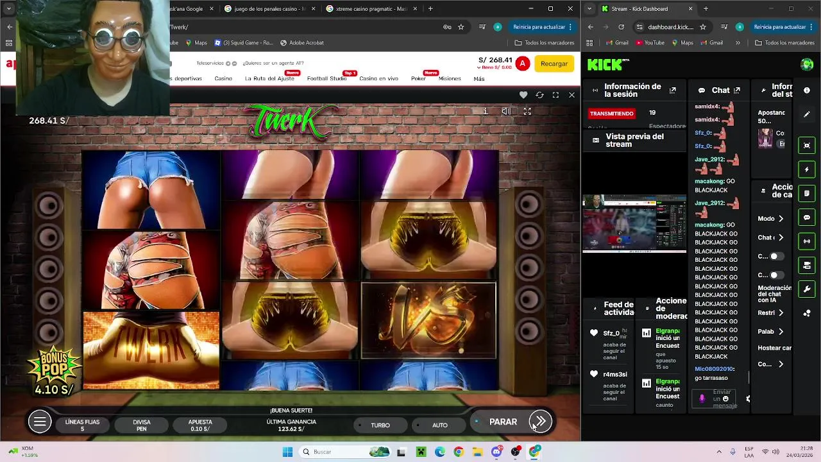This screenshot has height=462, width=821.
Task: Open the info icon in Kick sidebar
Action: [x=807, y=90]
